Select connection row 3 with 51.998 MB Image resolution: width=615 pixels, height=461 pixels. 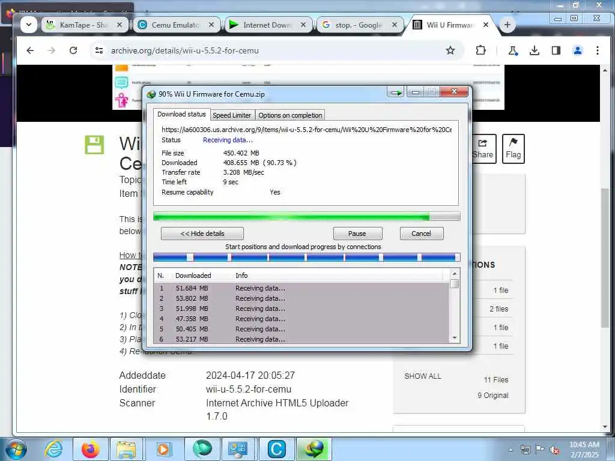pos(301,309)
